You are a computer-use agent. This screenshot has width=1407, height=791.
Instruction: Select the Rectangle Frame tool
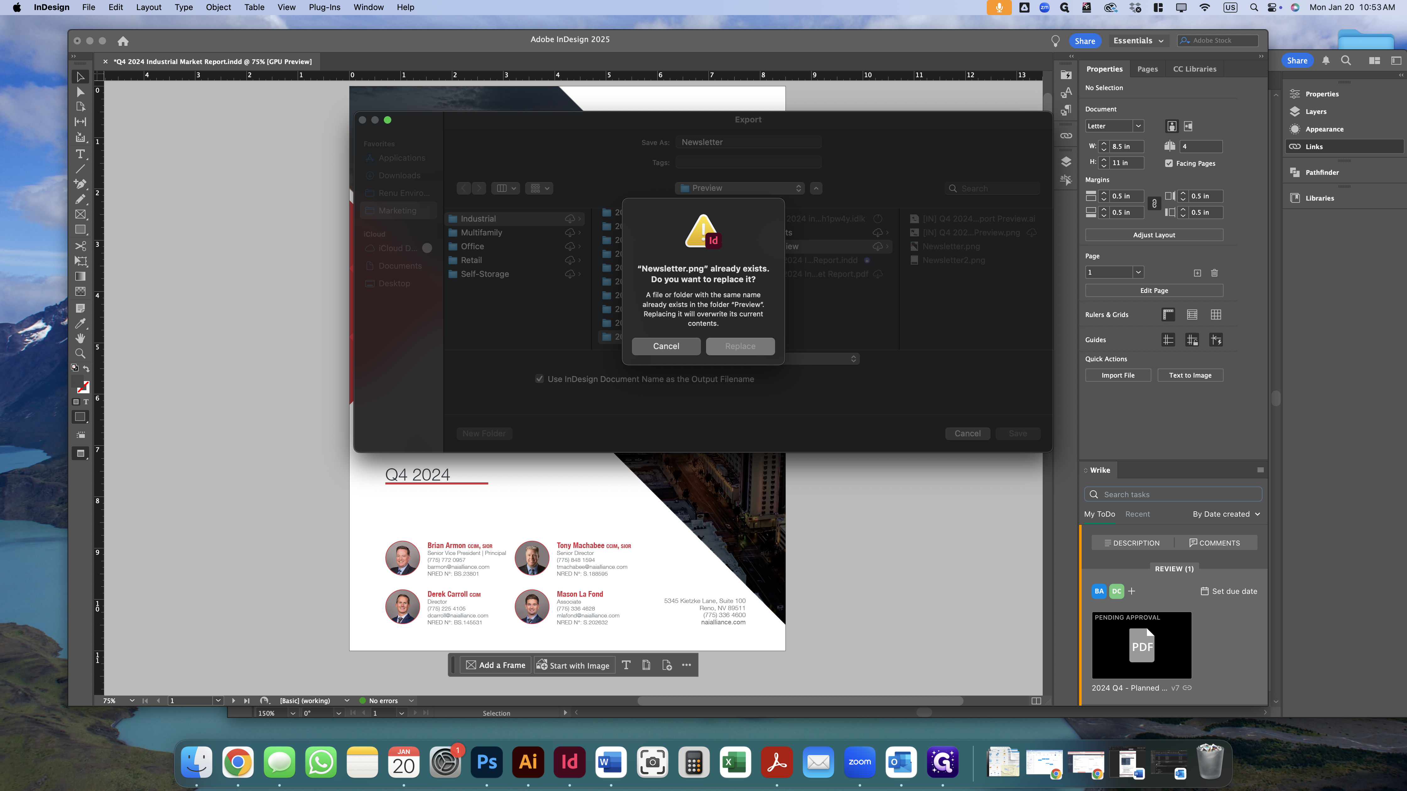(80, 214)
